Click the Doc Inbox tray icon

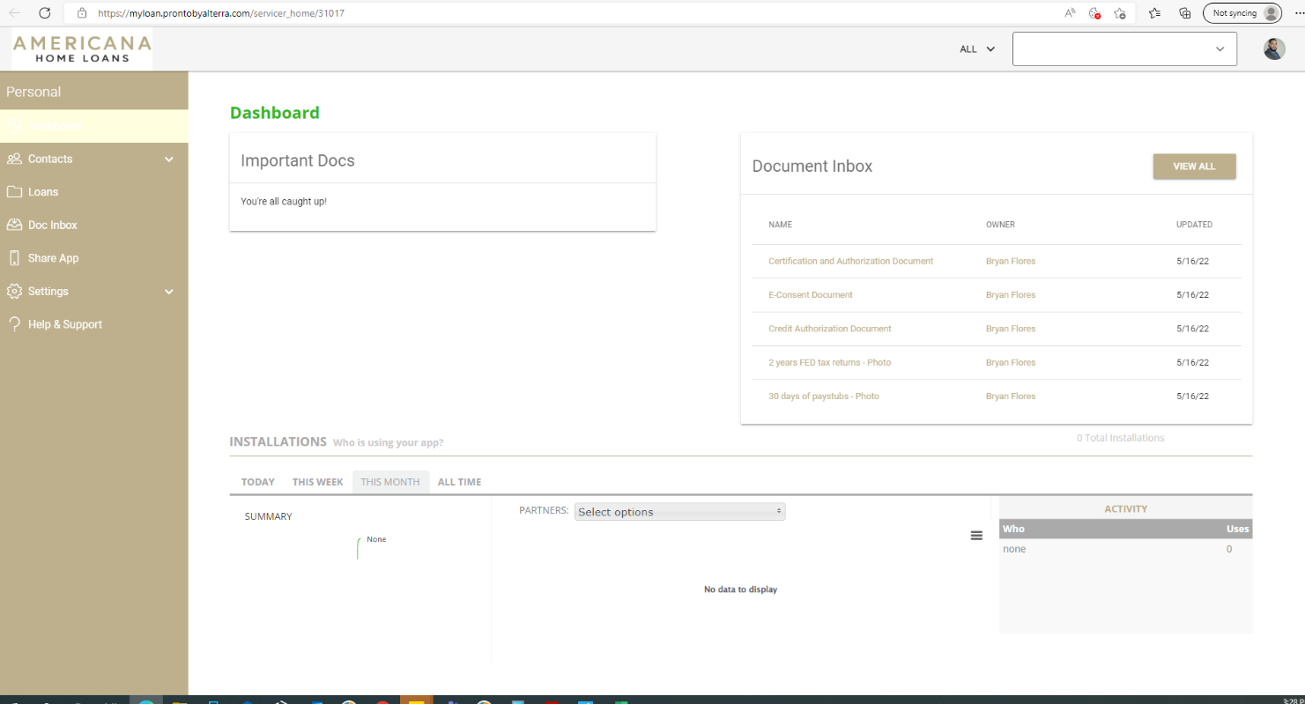[x=14, y=226]
